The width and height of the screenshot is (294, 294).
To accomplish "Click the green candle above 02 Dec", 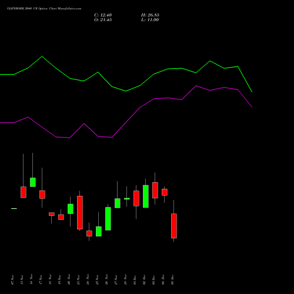I will (x=146, y=196).
